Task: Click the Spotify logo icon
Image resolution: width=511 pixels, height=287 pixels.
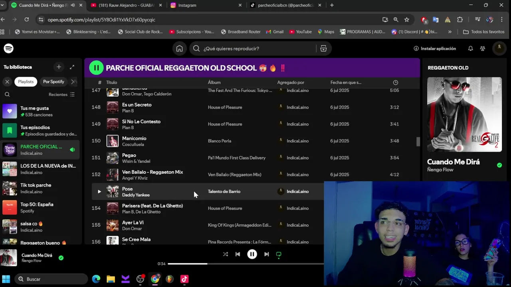Action: [8, 48]
